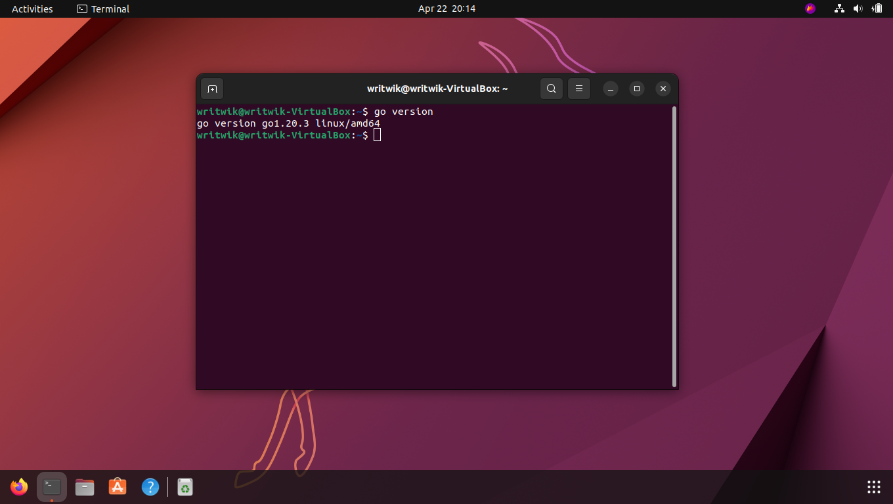Click the purple flame indicator in the top bar
The height and width of the screenshot is (504, 893).
pos(810,9)
